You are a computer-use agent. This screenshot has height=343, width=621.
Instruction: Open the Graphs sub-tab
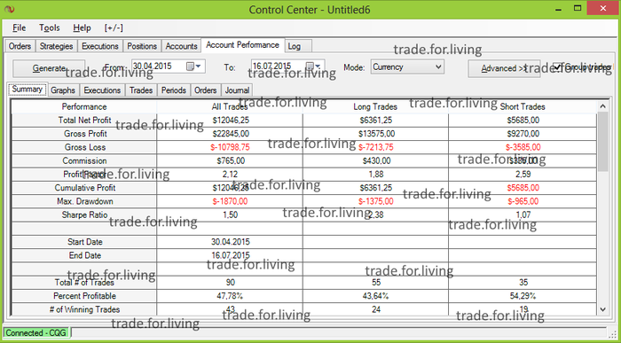click(63, 90)
